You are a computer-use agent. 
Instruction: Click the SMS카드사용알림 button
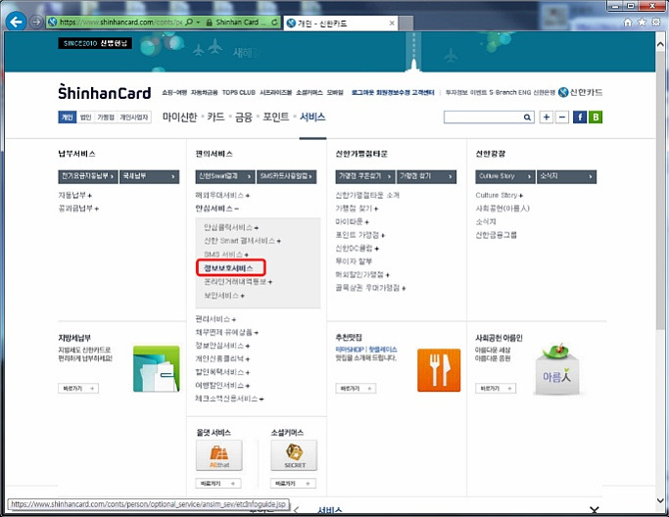click(287, 176)
